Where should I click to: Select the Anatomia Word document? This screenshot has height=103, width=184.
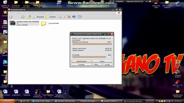[27, 93]
